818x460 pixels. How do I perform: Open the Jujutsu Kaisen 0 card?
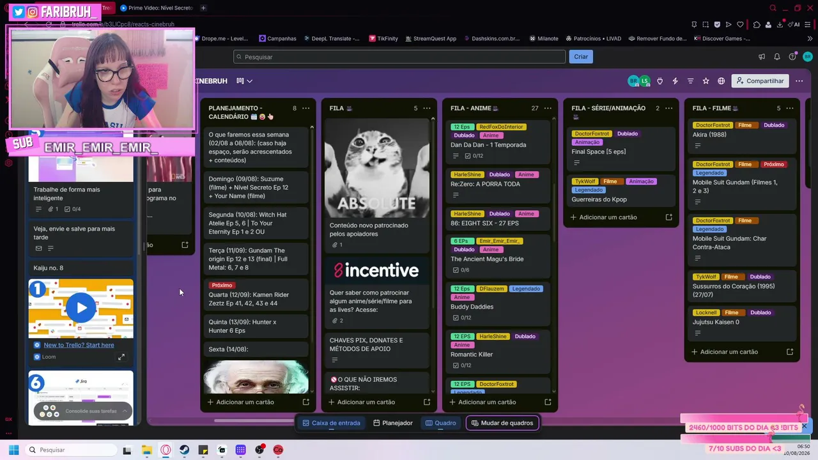[741, 323]
